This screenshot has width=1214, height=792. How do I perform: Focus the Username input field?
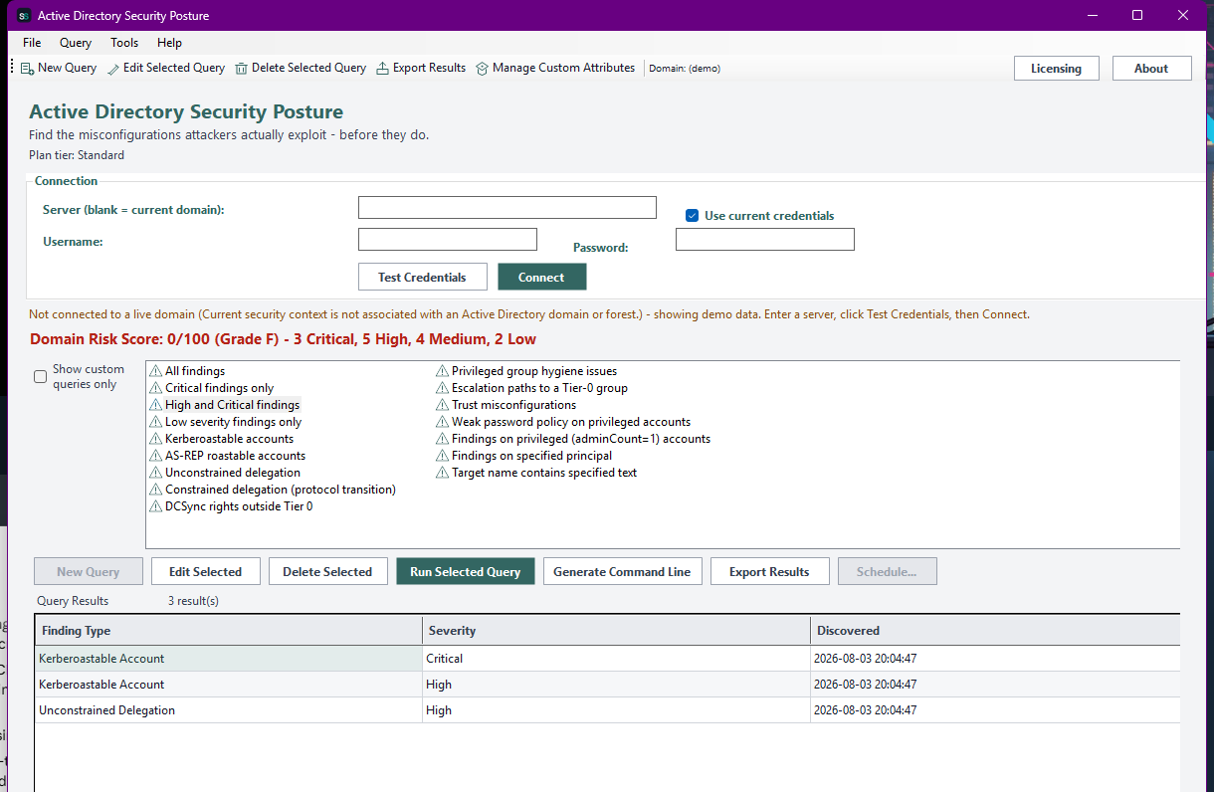[x=448, y=240]
